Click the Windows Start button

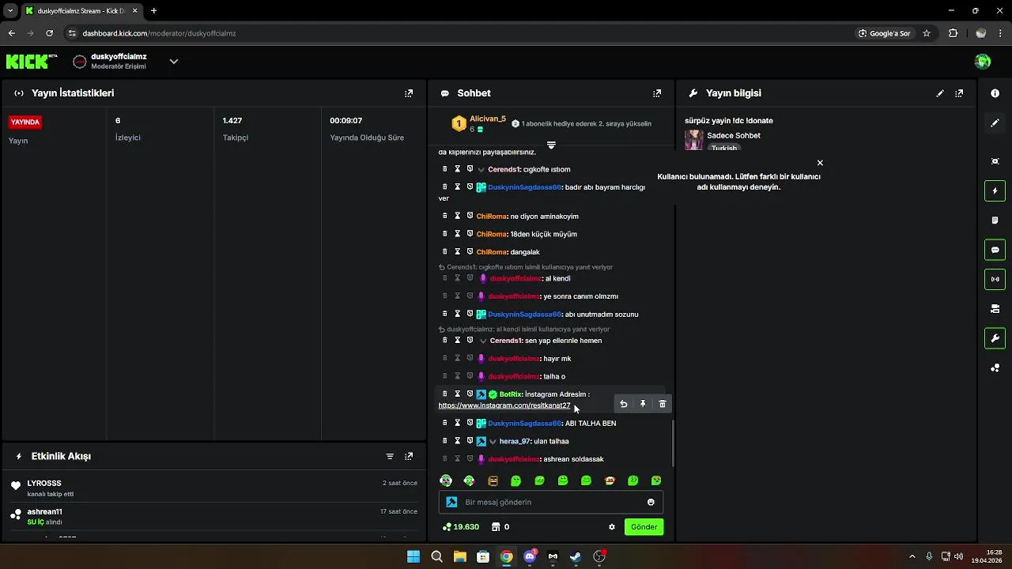pos(413,556)
